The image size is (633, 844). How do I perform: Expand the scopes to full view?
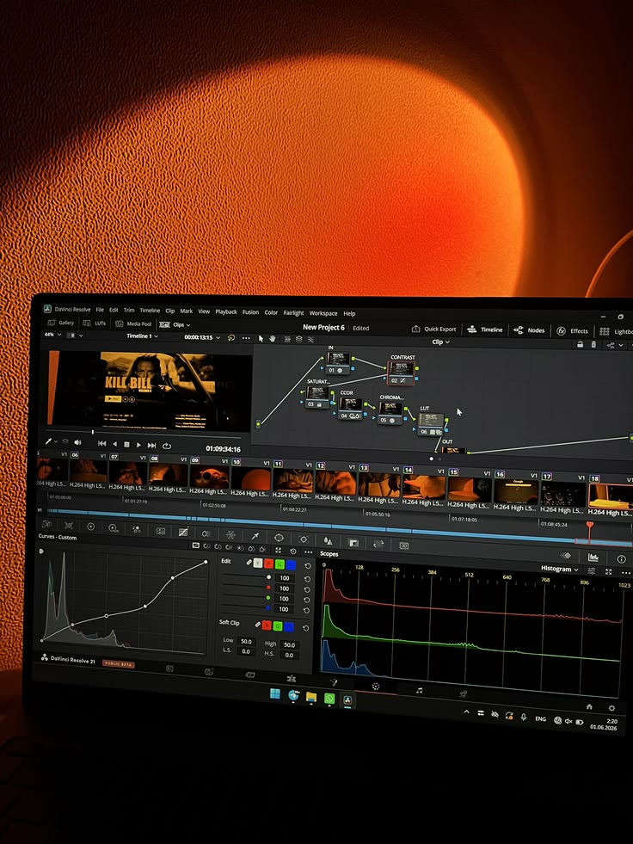tap(609, 571)
